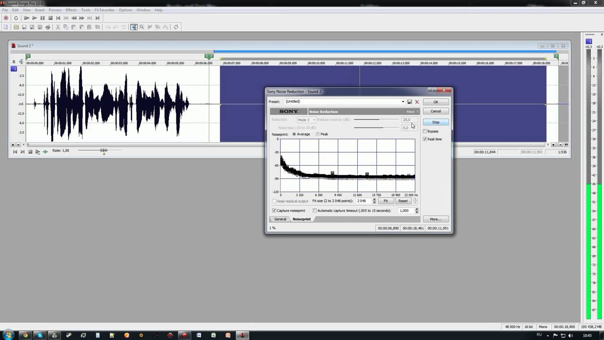Click the Stop preview button

[436, 122]
